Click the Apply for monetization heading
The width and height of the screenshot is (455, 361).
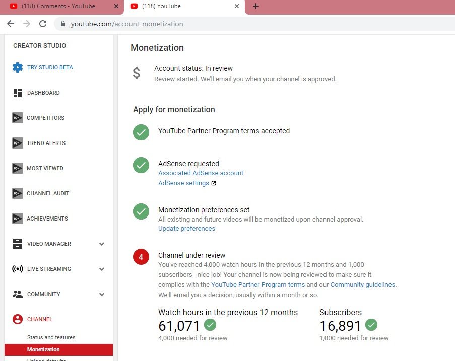tap(174, 110)
